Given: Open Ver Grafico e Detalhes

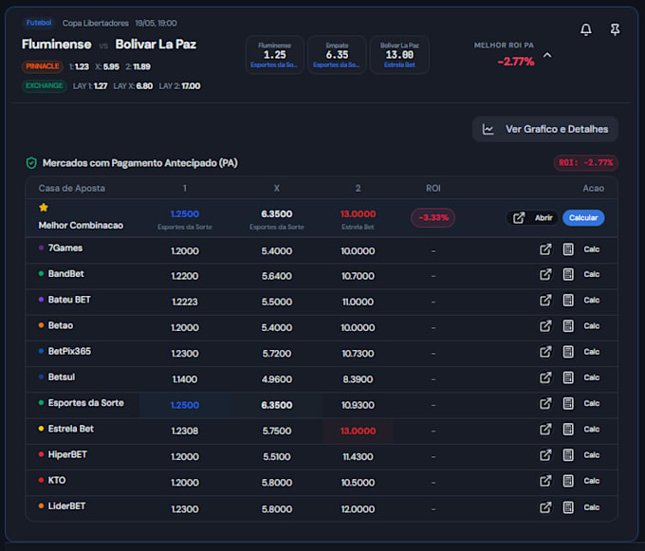Looking at the screenshot, I should click(x=545, y=129).
